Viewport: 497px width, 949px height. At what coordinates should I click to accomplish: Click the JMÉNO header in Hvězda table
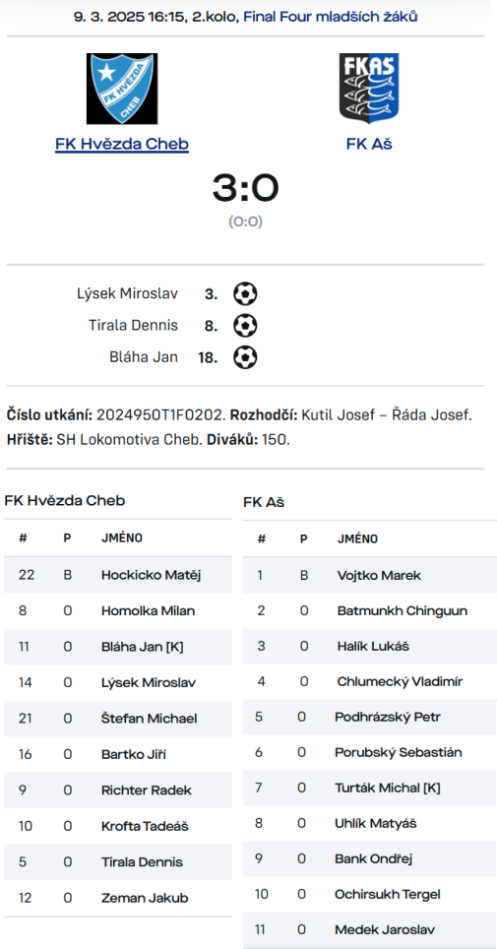tap(122, 538)
